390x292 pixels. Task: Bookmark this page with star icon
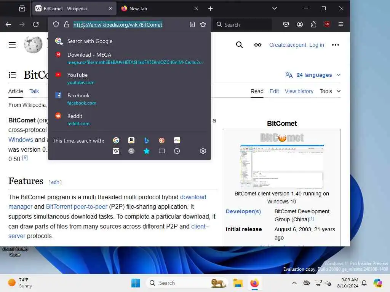[203, 24]
